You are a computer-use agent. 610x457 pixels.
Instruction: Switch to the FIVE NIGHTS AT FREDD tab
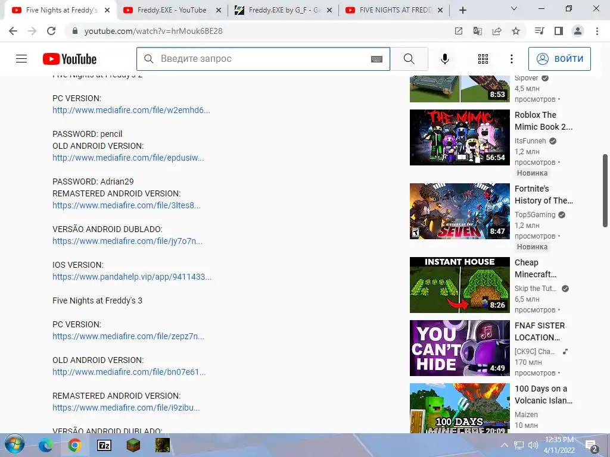point(394,10)
